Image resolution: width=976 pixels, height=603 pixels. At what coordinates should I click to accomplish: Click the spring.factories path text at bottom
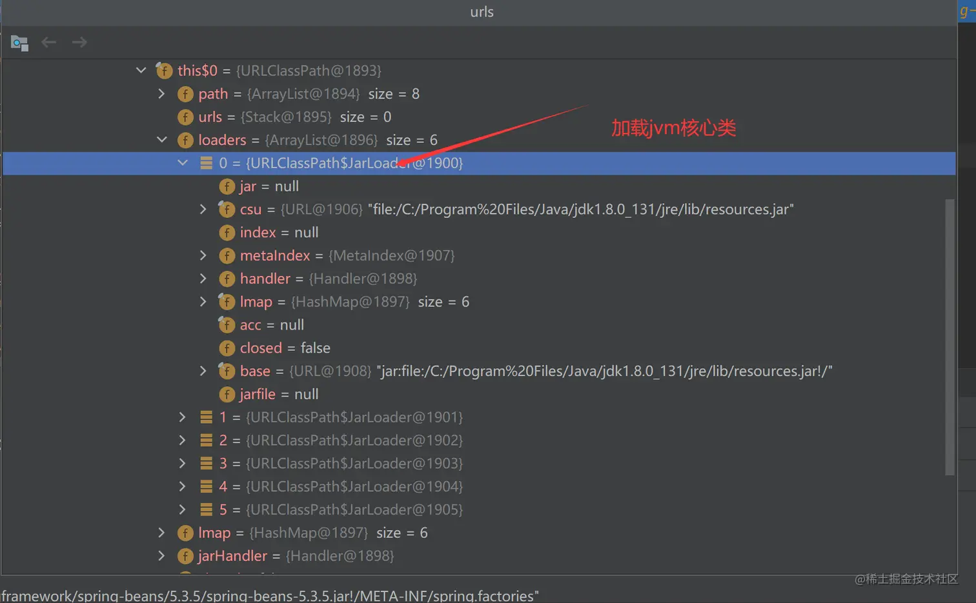tap(269, 595)
